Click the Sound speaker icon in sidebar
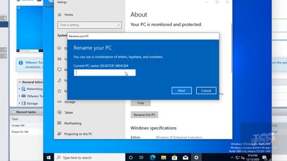Screen dimensions: 287x161 [x=59, y=59]
